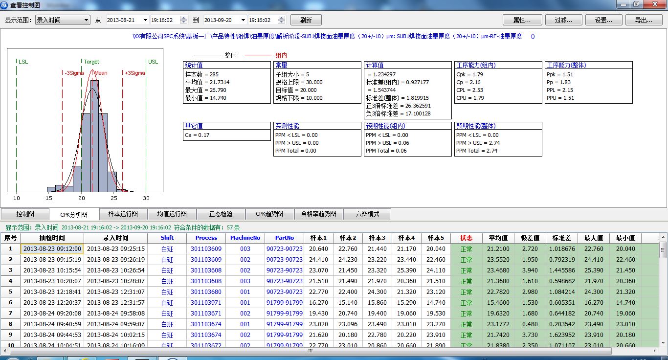The width and height of the screenshot is (668, 360).
Task: Switch to the 样本运行图 tab
Action: tap(123, 214)
